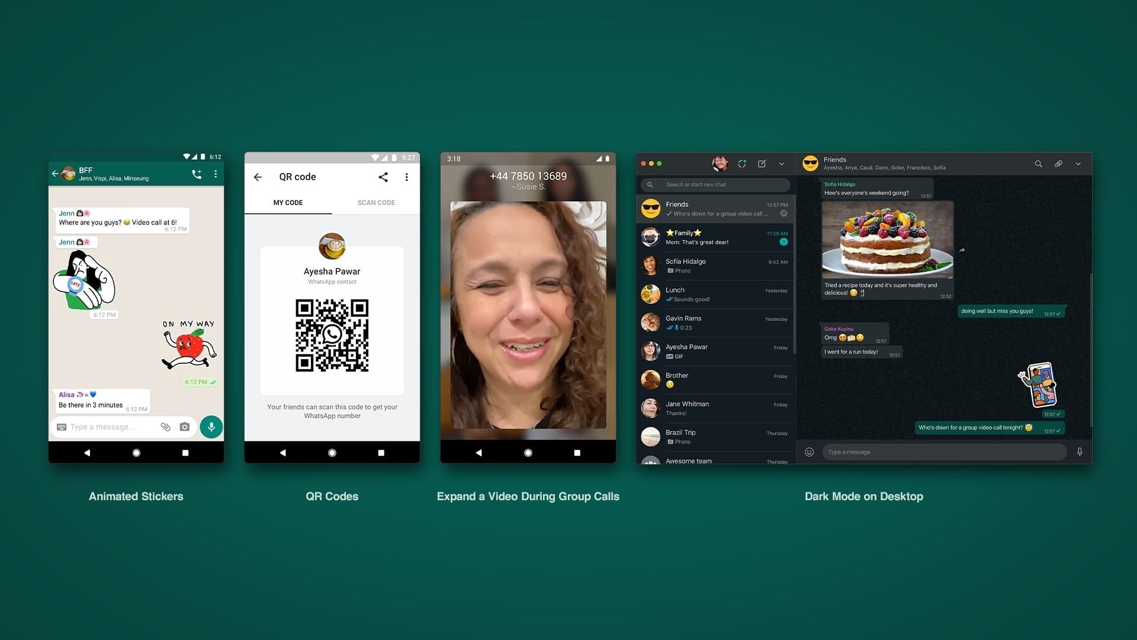Select the SCAN CODE tab on QR screen
Image resolution: width=1137 pixels, height=640 pixels.
375,203
